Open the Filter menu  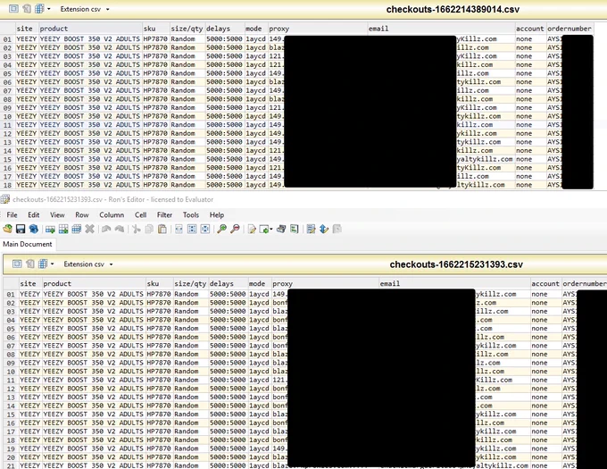tap(164, 215)
